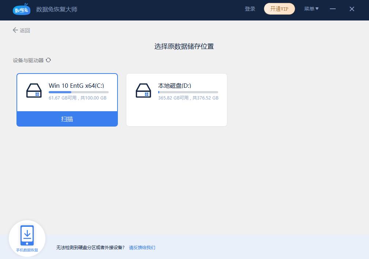369x259 pixels.
Task: Toggle selection of Win 10 EntG x64 drive
Action: (67, 92)
